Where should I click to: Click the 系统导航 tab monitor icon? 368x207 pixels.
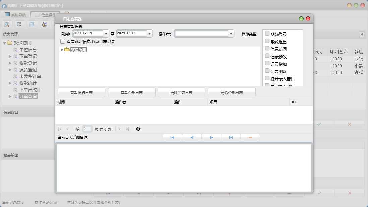(x=7, y=14)
